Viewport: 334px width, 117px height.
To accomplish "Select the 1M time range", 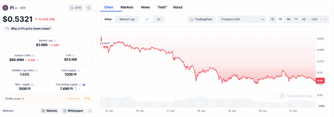I will (x=288, y=19).
